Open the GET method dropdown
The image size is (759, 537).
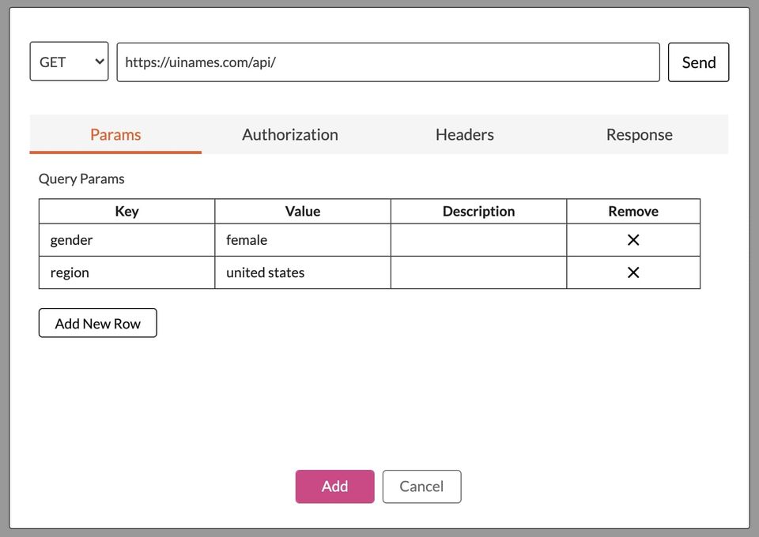coord(69,62)
